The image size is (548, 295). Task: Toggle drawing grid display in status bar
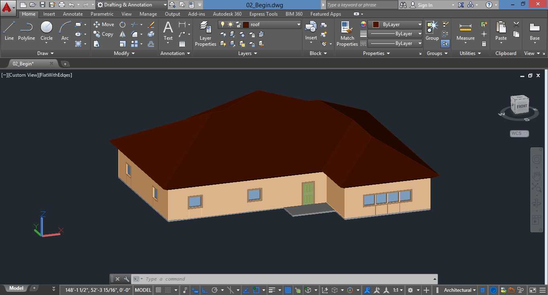click(x=158, y=290)
